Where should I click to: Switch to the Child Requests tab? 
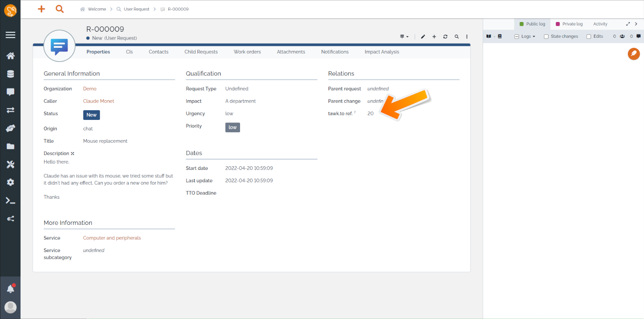(x=201, y=52)
